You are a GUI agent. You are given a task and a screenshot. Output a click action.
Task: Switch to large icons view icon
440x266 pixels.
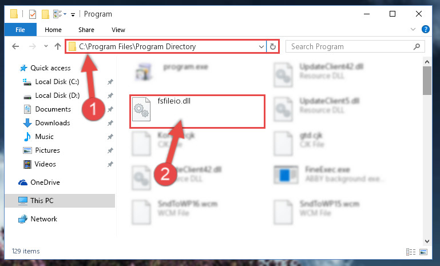423,252
